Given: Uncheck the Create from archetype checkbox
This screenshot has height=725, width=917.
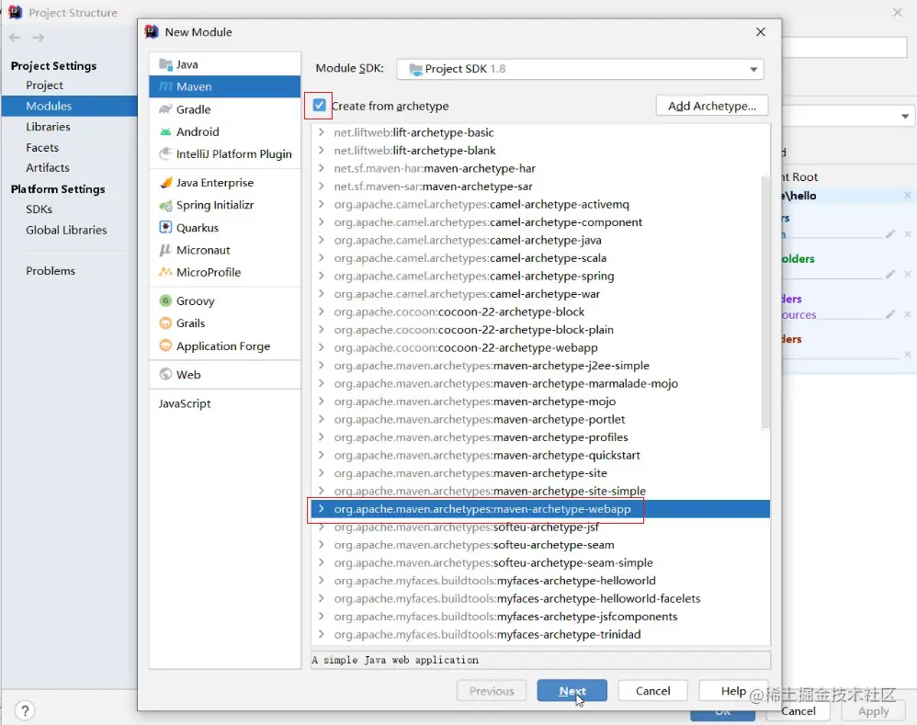Looking at the screenshot, I should [x=320, y=106].
